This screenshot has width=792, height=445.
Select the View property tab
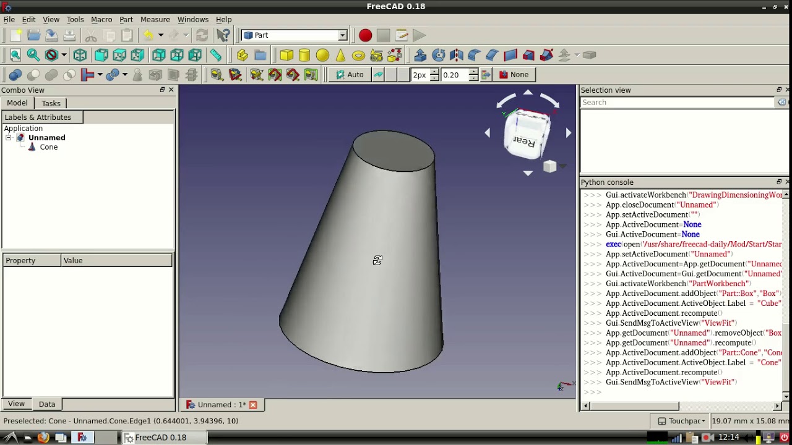tap(17, 404)
